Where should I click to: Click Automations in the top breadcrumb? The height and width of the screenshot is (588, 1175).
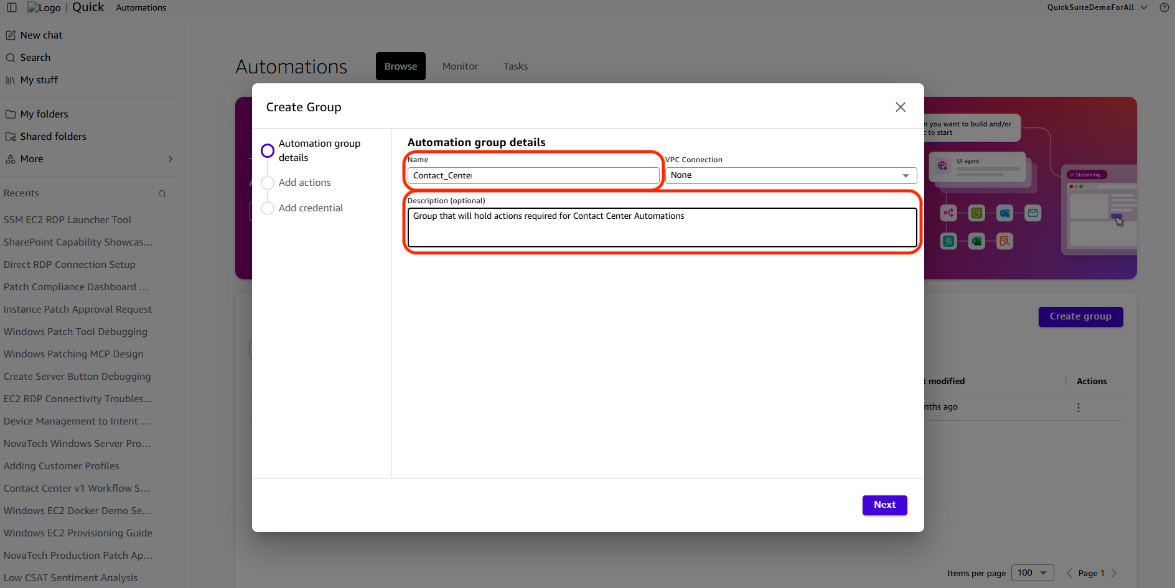tap(141, 8)
